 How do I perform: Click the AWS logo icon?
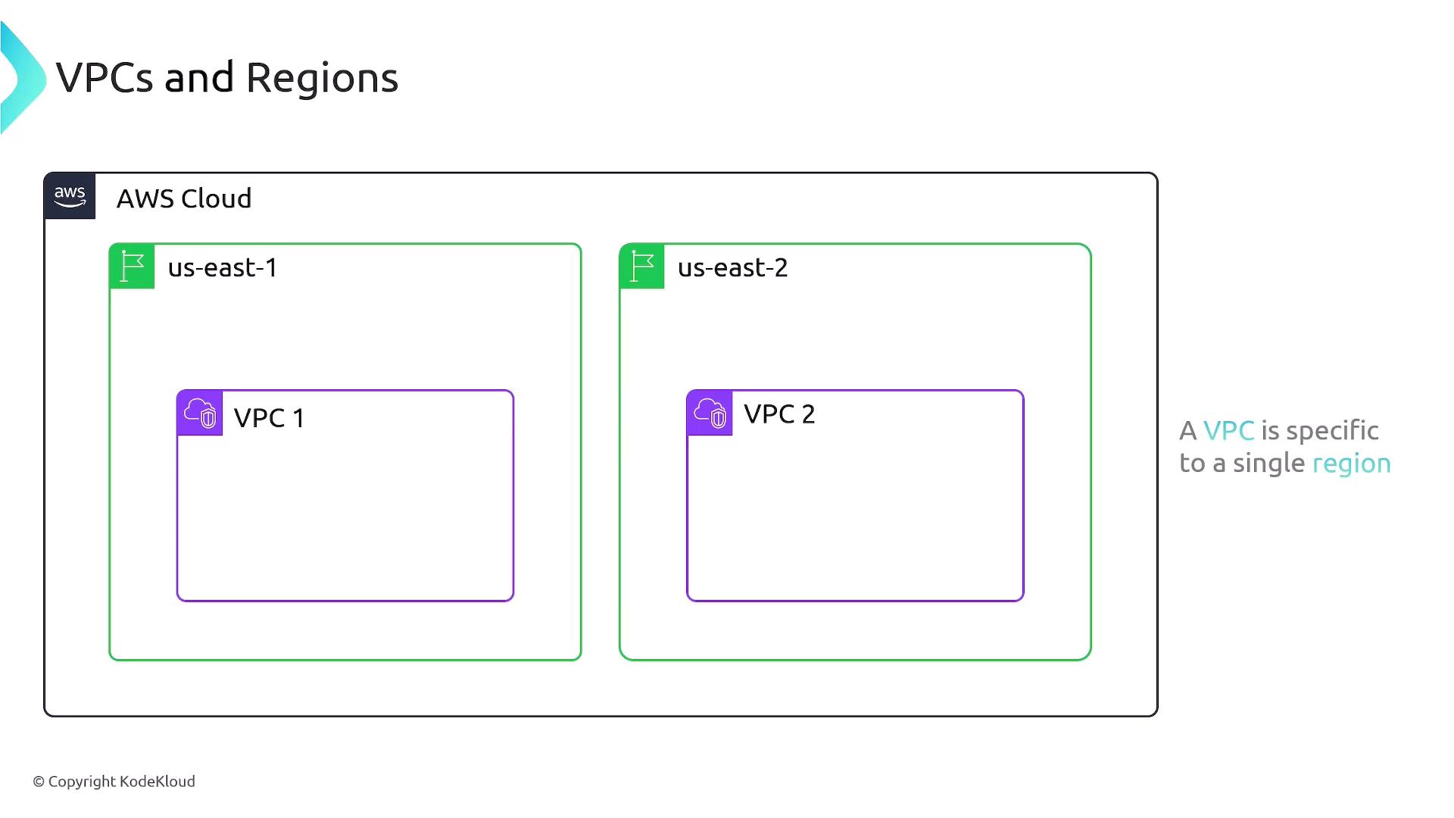[70, 196]
